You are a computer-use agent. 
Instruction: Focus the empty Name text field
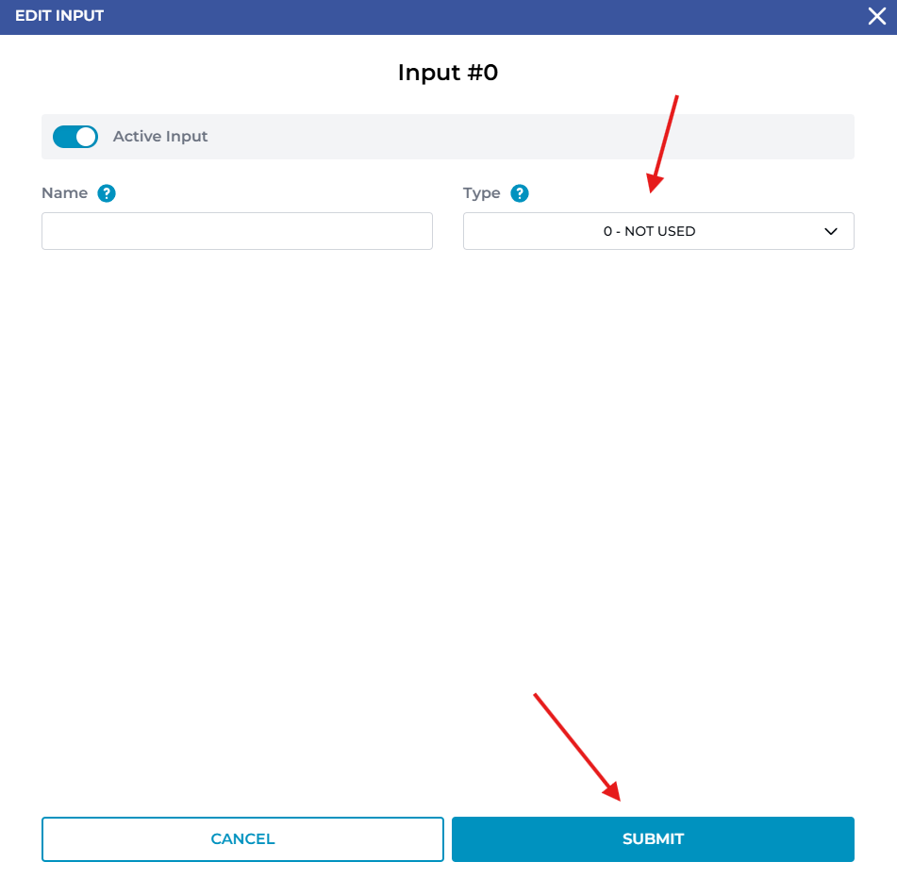point(237,231)
